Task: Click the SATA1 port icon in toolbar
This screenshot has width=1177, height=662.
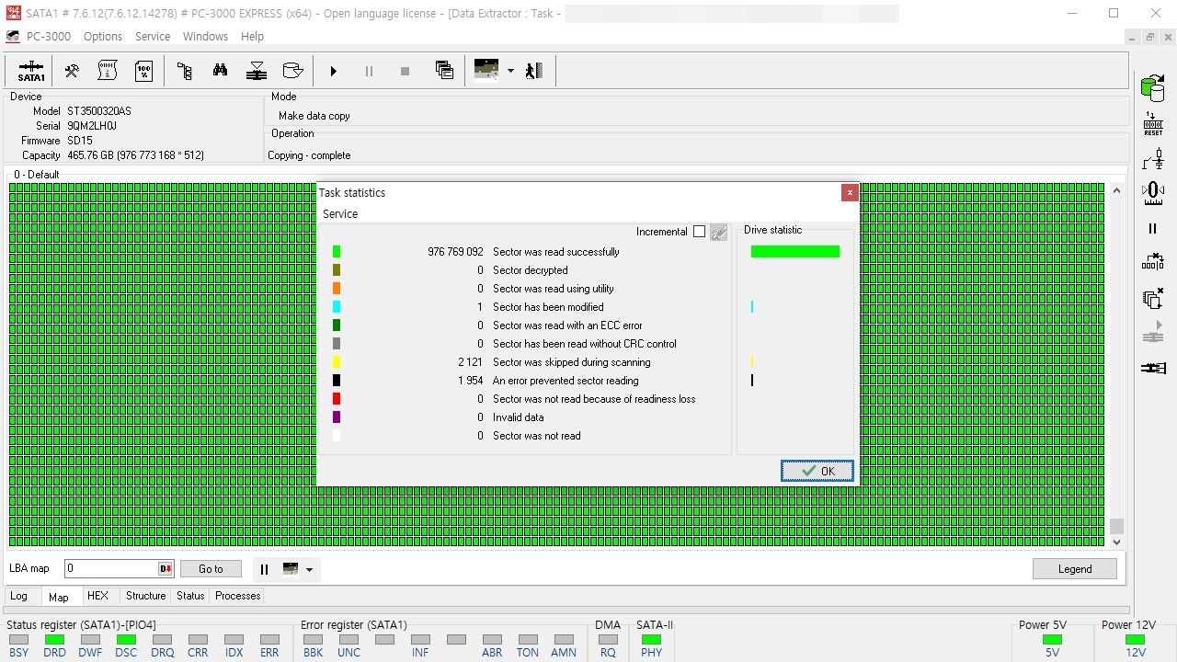Action: pos(31,72)
